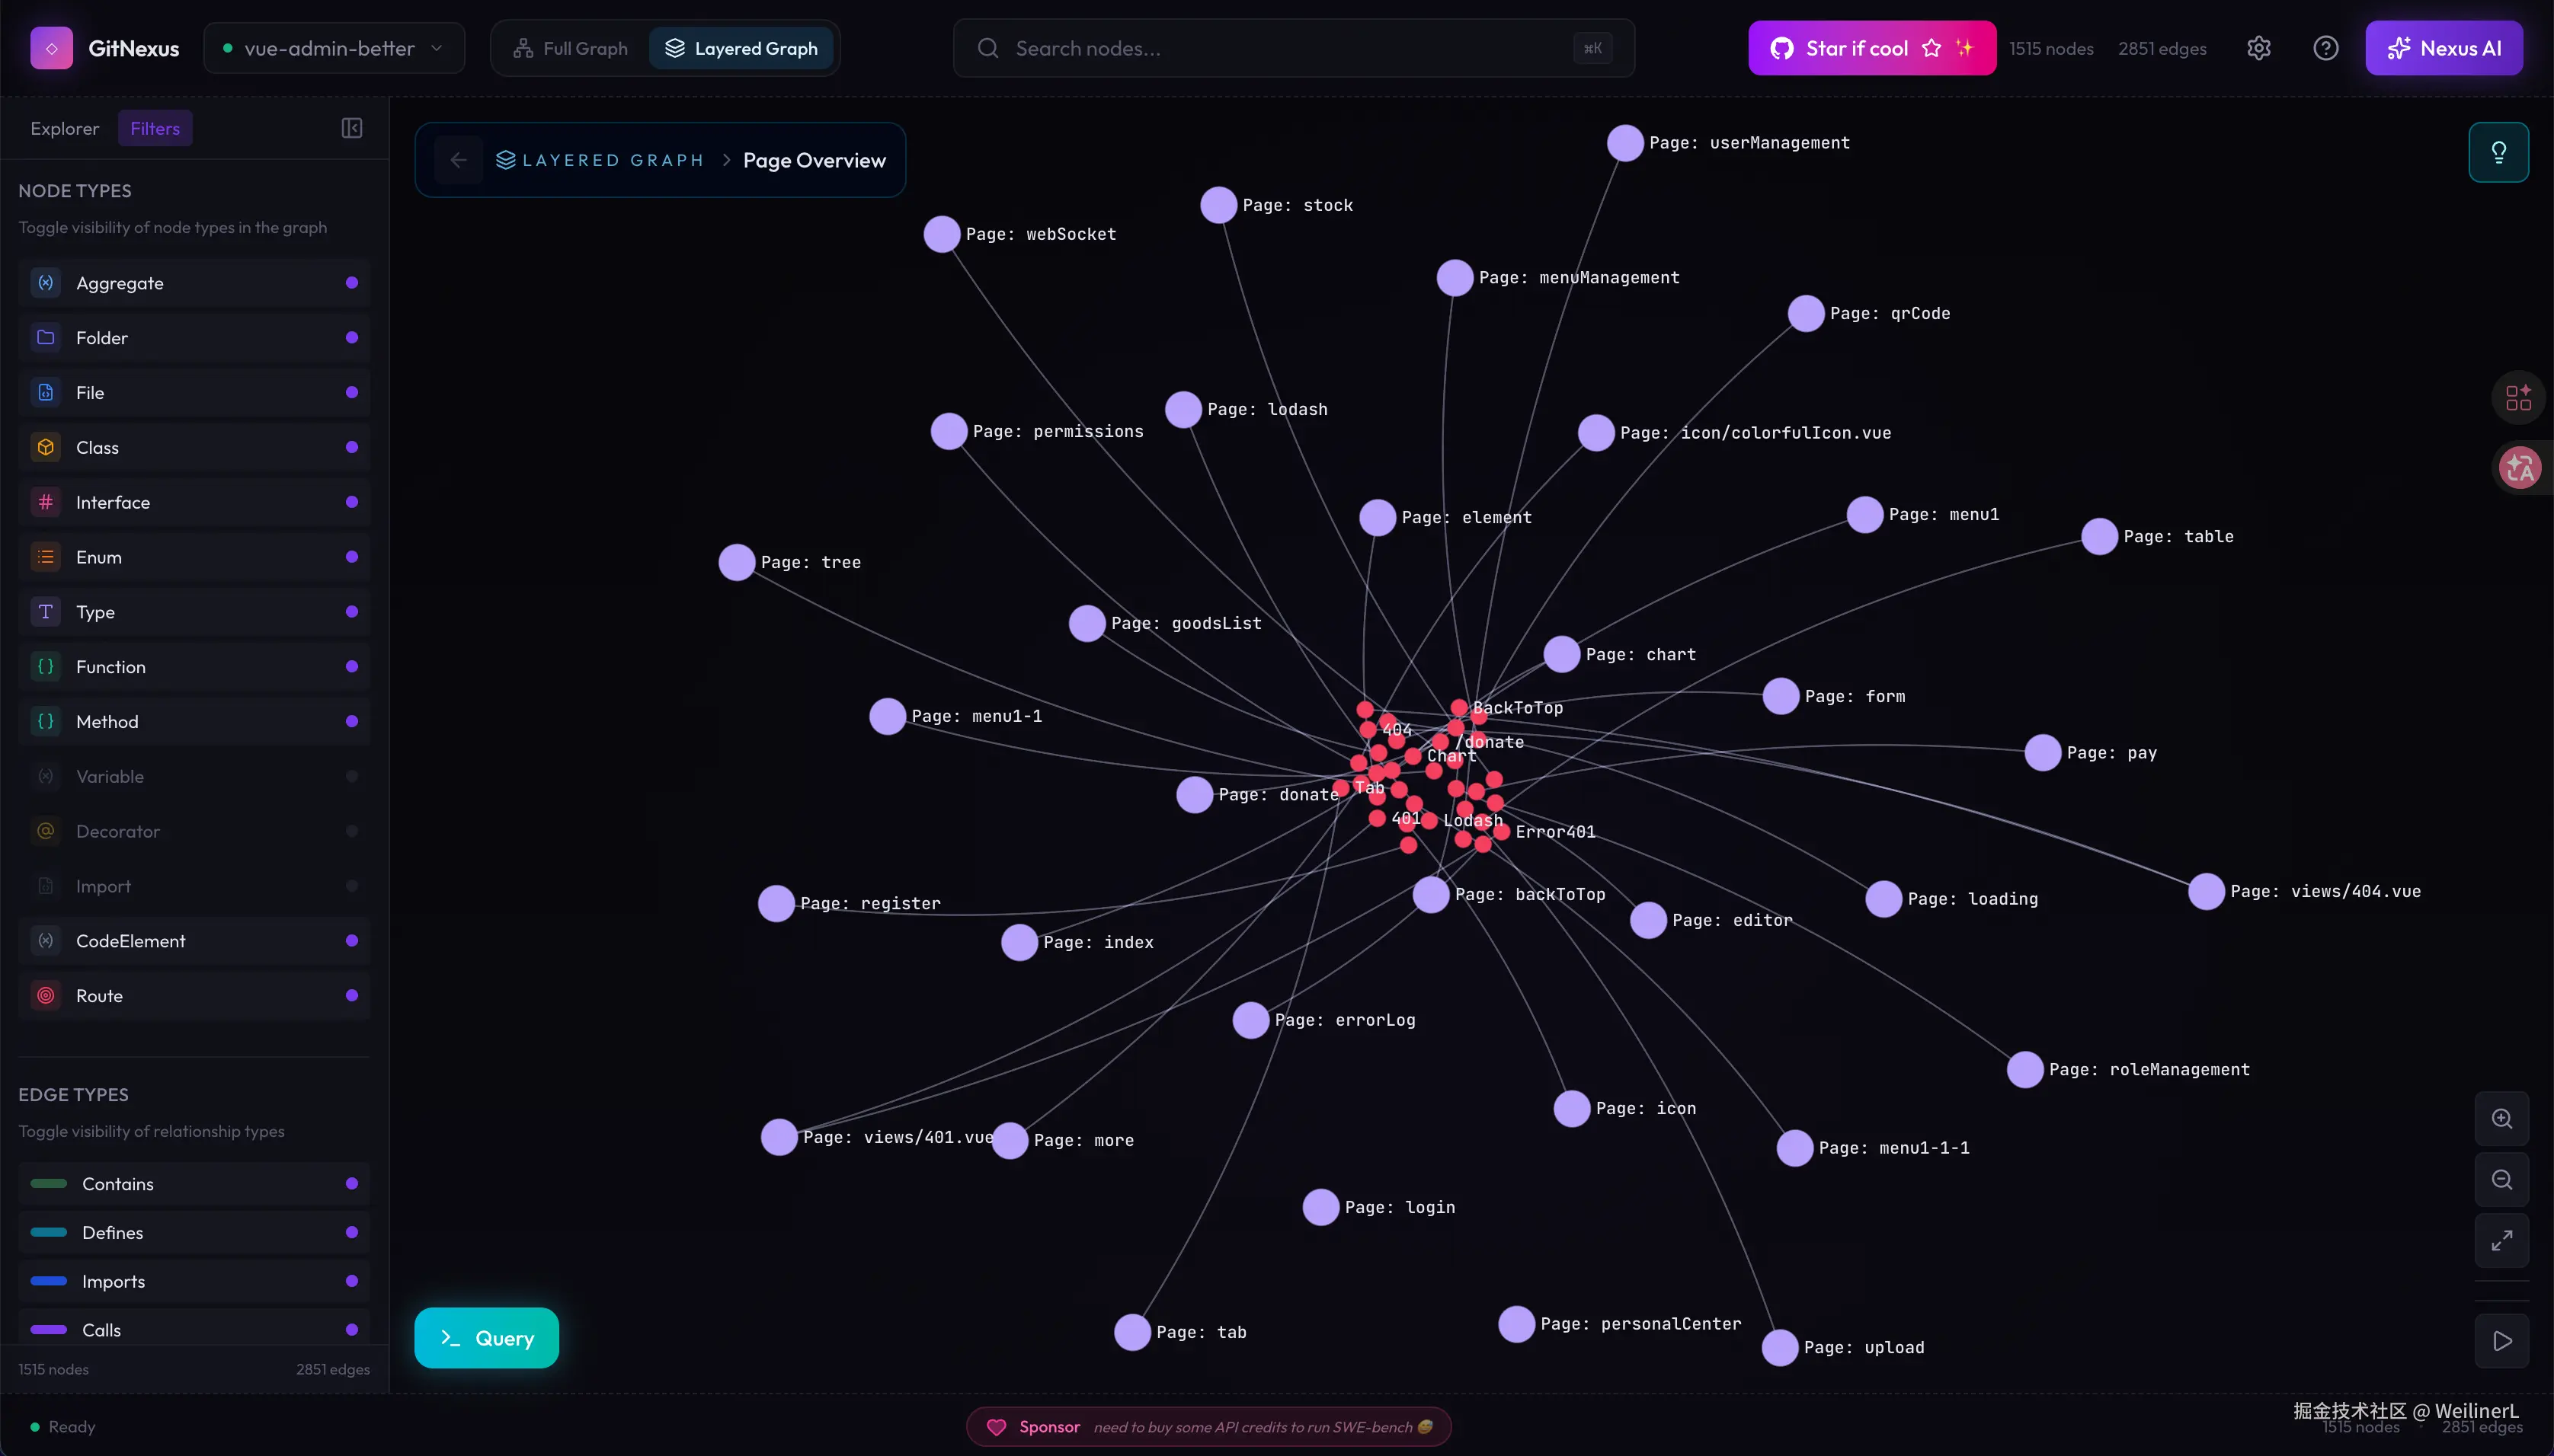Click the Sponsor link in footer
This screenshot has height=1456, width=2554.
coord(1209,1427)
